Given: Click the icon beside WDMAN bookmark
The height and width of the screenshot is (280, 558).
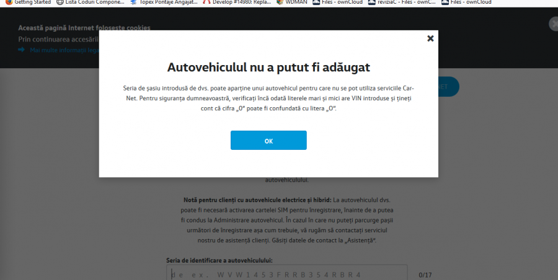Looking at the screenshot, I should 280,2.
